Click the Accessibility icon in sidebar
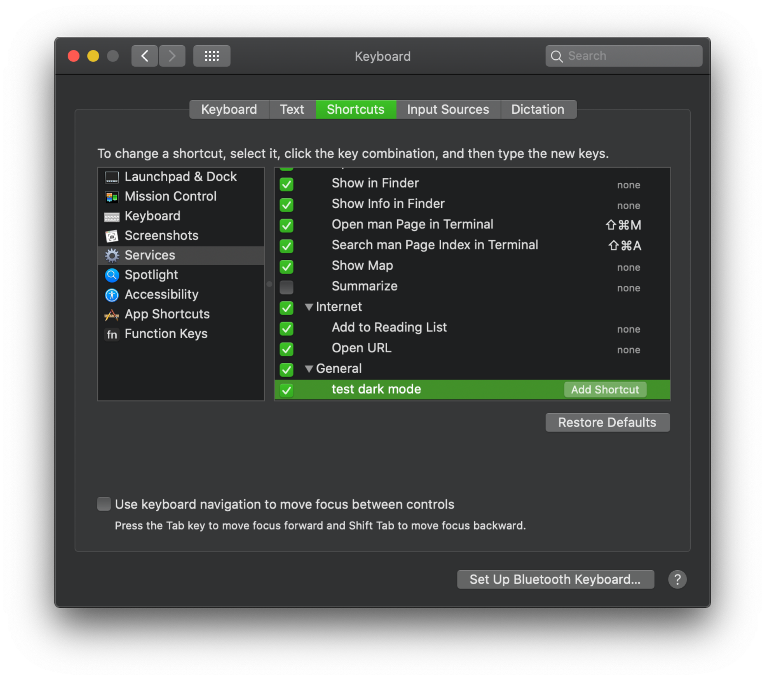 112,295
